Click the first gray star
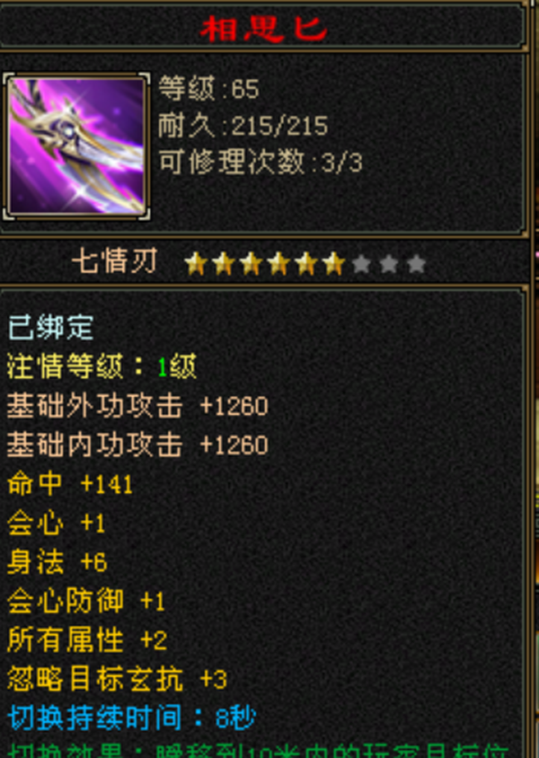This screenshot has height=758, width=539. pyautogui.click(x=361, y=264)
